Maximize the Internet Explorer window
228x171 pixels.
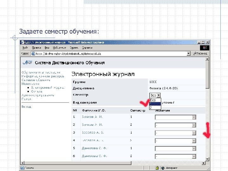point(203,42)
